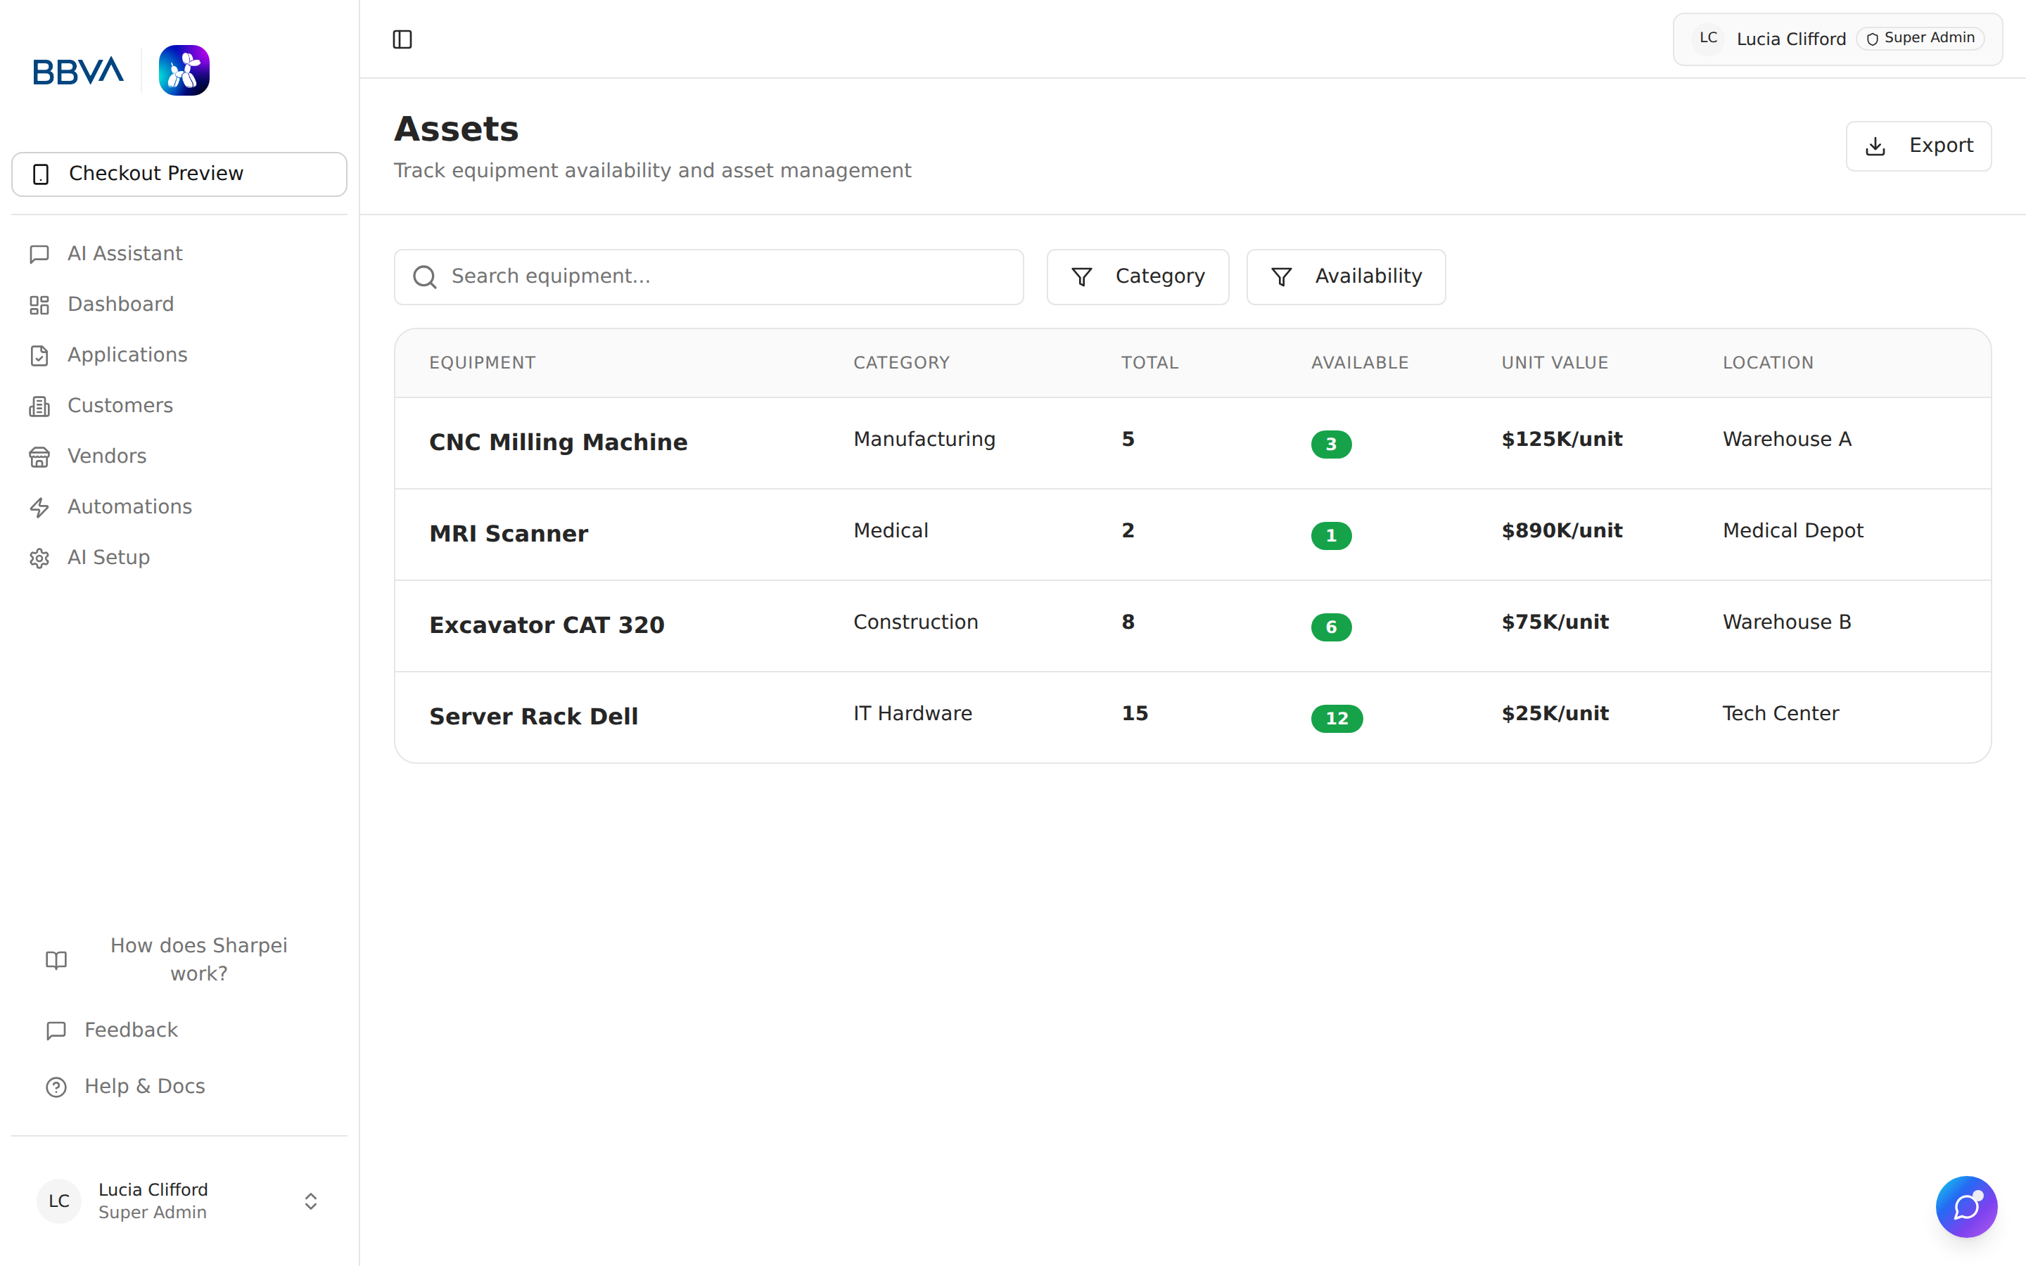Open Applications from the sidebar icon
2026x1266 pixels.
click(40, 355)
